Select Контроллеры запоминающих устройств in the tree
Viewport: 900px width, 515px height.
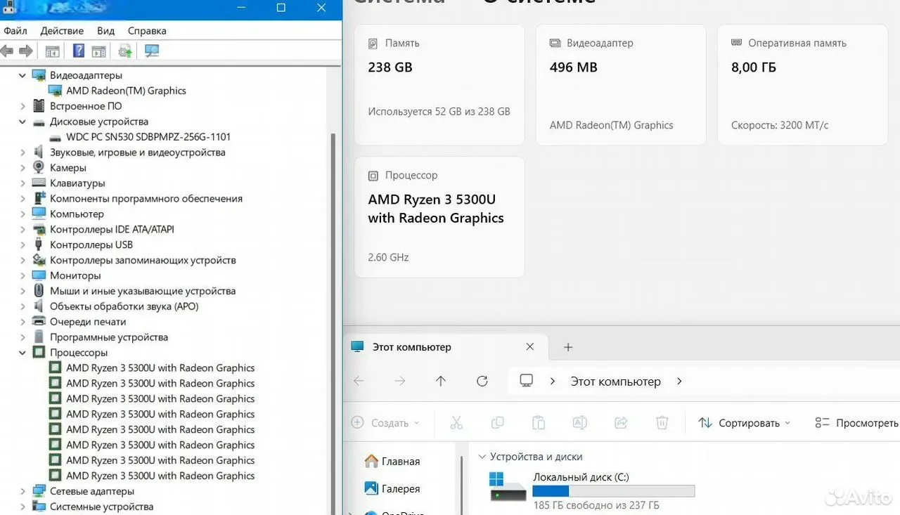pos(143,261)
